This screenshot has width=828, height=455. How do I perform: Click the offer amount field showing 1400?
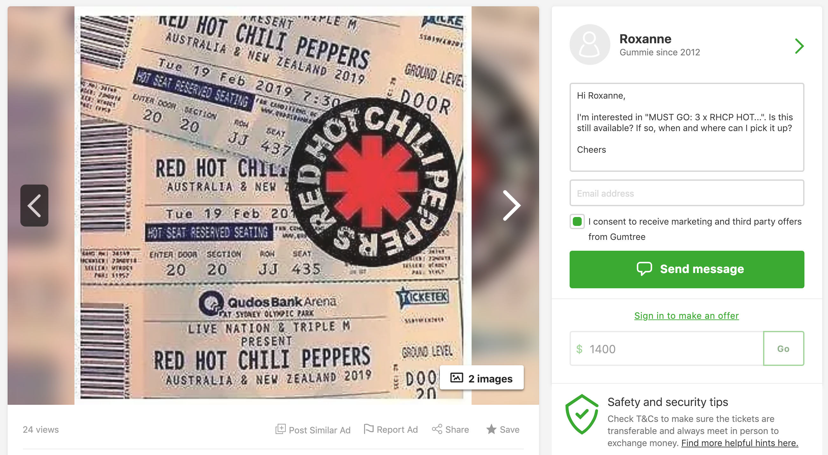[667, 349]
